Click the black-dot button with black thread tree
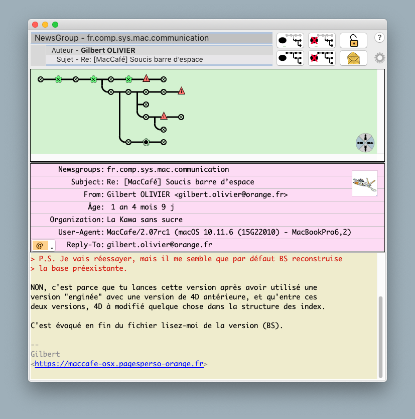Viewport: 415px width, 419px height. click(x=291, y=58)
